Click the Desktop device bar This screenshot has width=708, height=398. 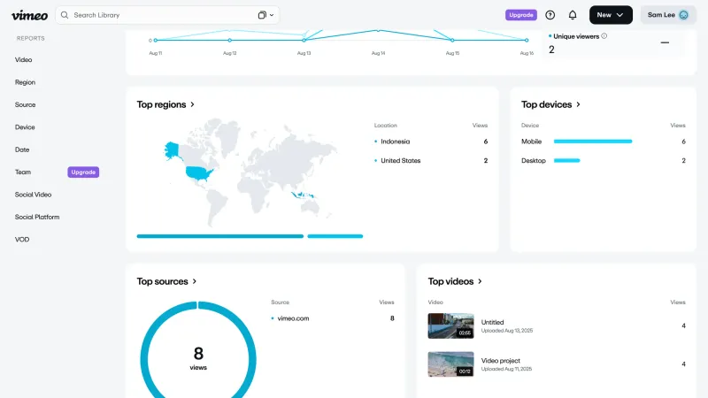[x=566, y=160]
